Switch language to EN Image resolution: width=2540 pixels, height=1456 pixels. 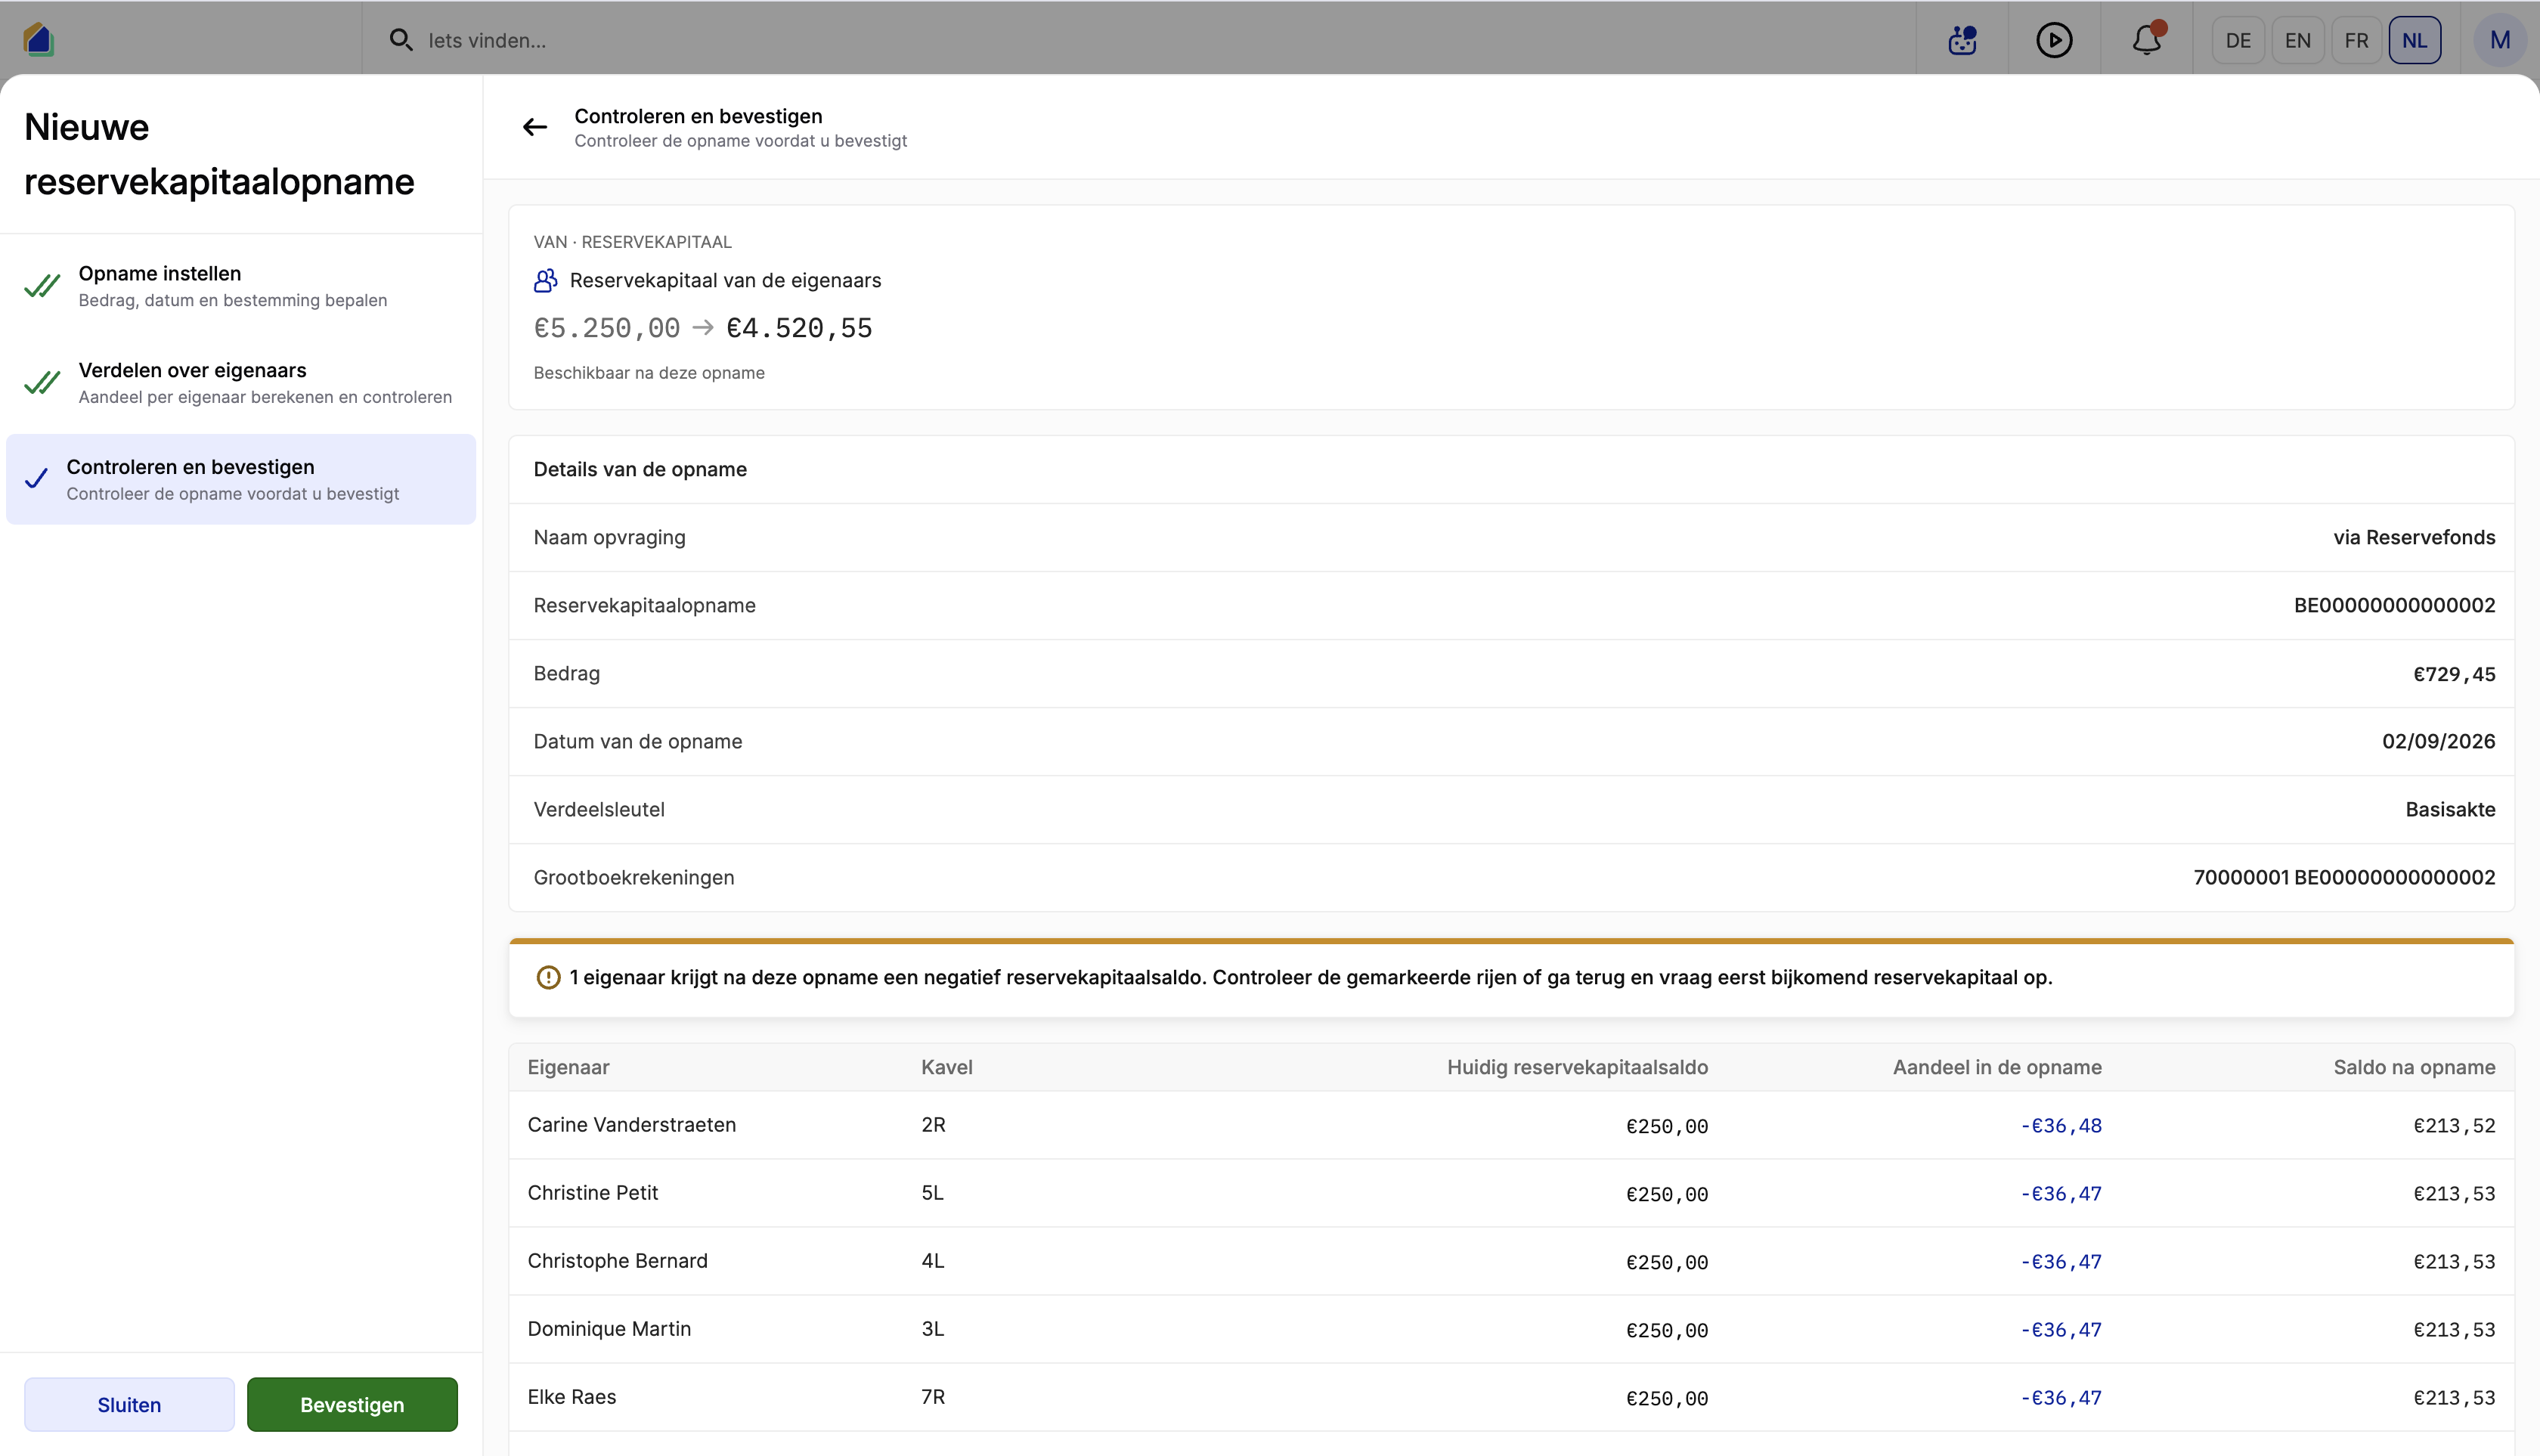pos(2297,40)
